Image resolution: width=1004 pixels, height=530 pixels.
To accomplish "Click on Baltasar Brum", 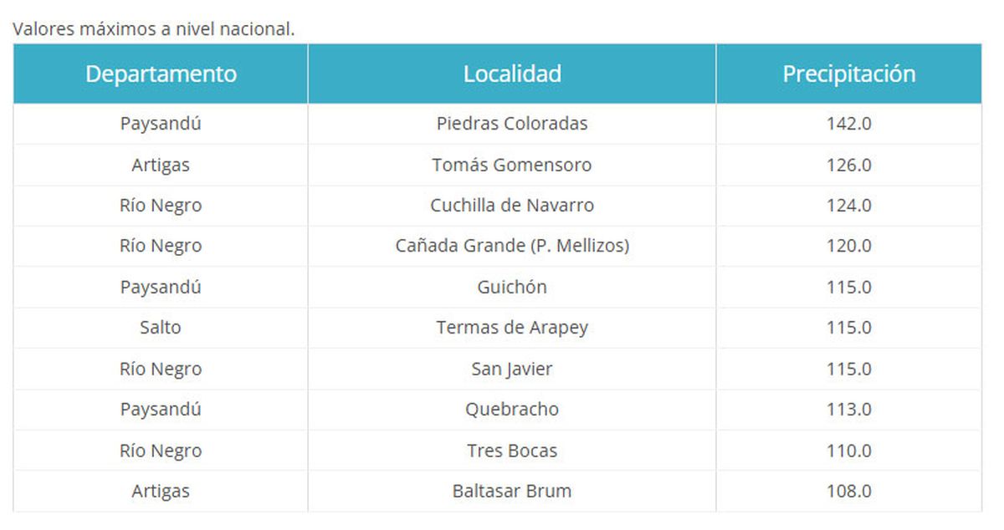I will click(x=512, y=492).
